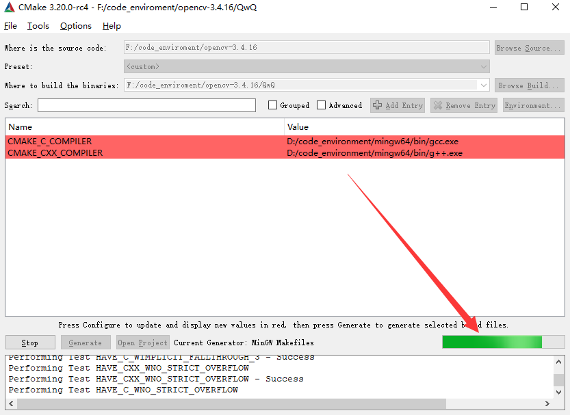
Task: Open the build binaries path dropdown
Action: 484,85
